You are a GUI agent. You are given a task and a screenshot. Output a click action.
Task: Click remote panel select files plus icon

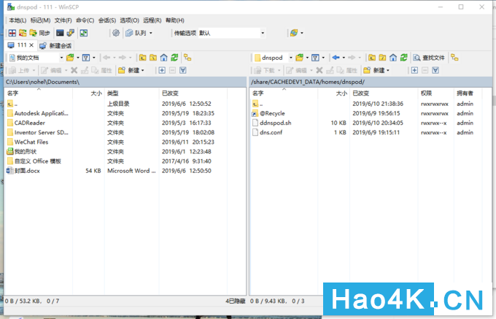(414, 70)
